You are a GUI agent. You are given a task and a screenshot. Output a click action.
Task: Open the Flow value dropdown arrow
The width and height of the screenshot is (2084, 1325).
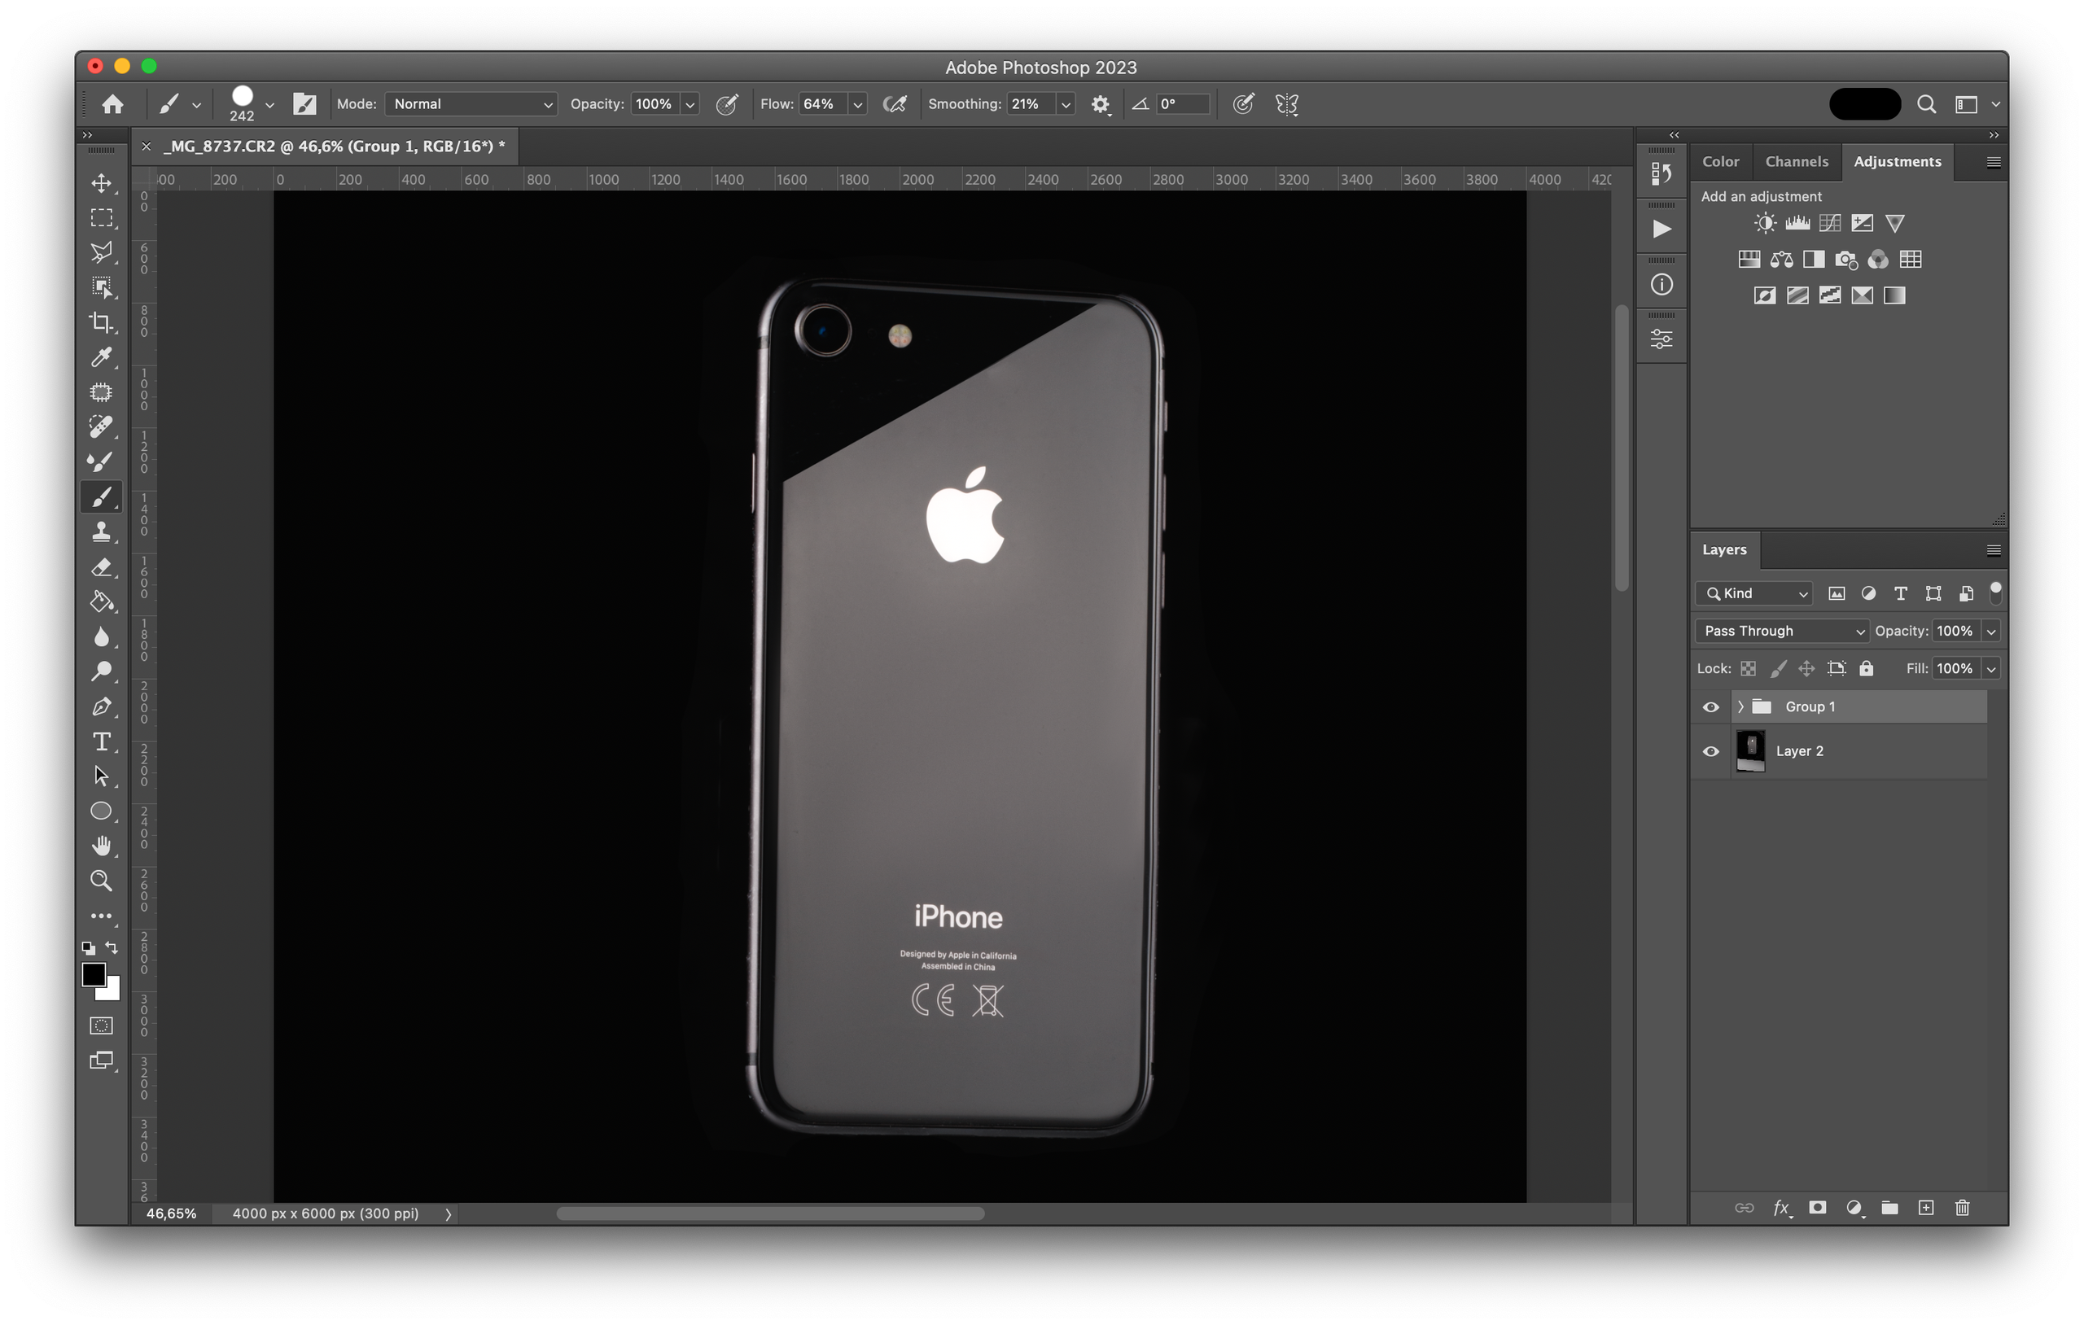[x=858, y=104]
